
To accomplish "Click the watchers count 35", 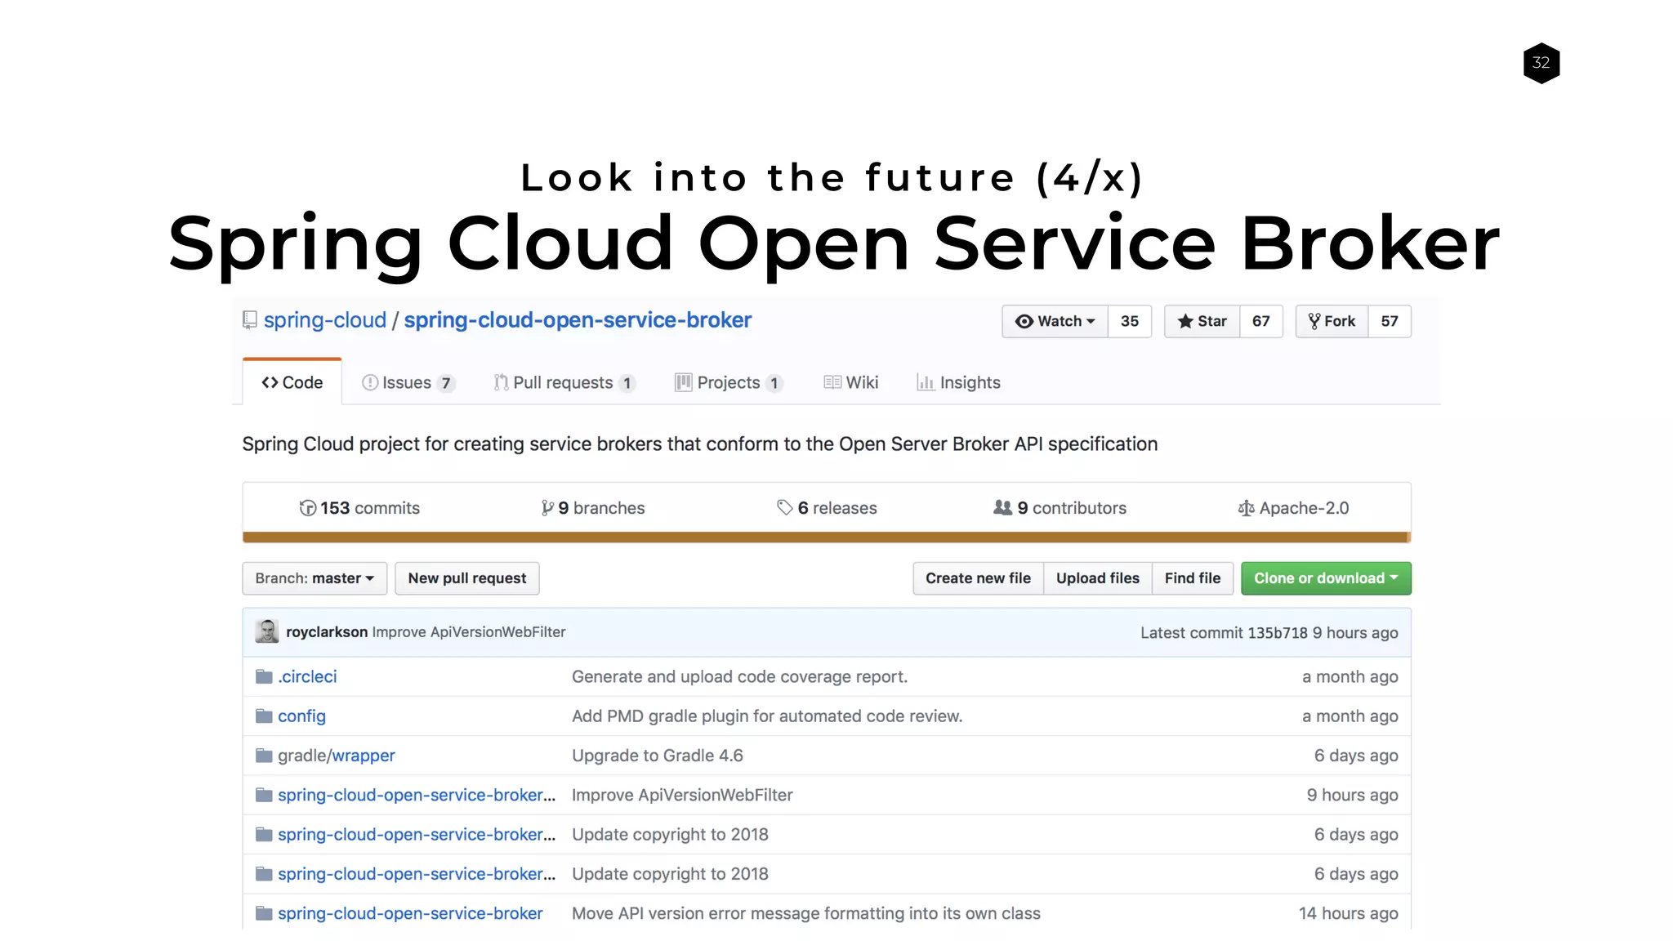I will (x=1130, y=321).
